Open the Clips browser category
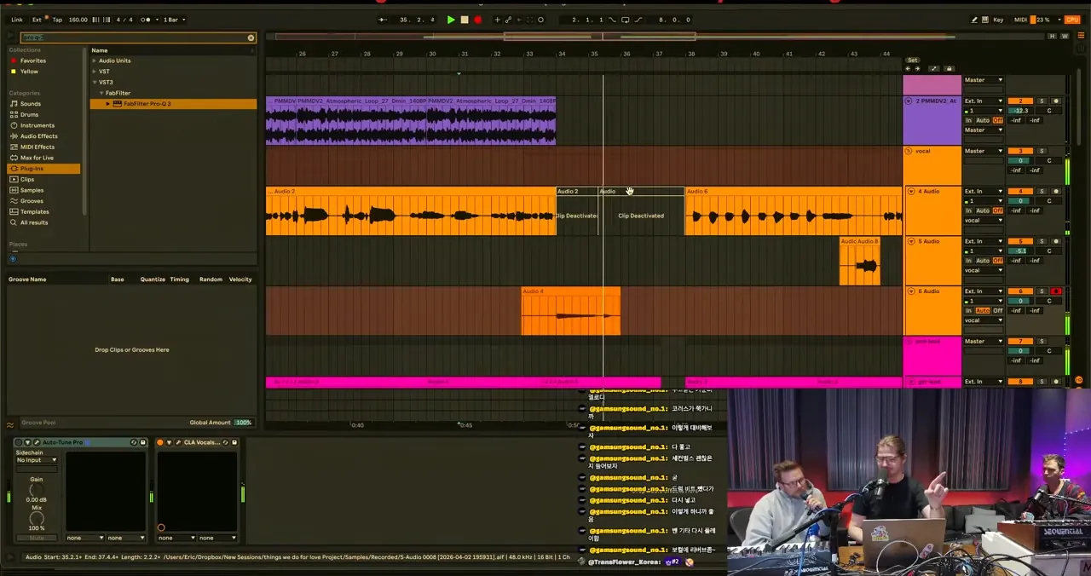The image size is (1091, 576). point(27,179)
